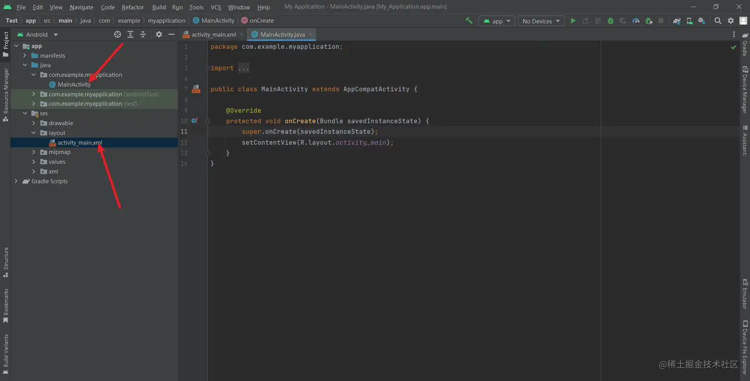Switch to the MainActivity.java editor tab
The image size is (750, 381).
(x=283, y=34)
